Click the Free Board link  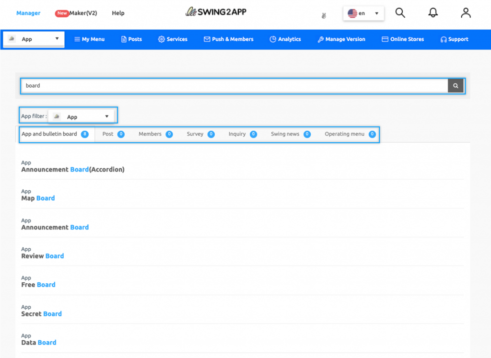tap(38, 285)
